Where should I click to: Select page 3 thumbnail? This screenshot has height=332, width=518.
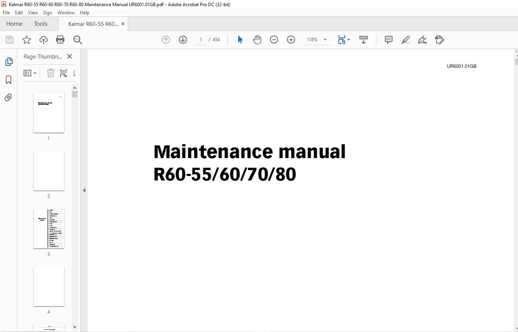[49, 228]
